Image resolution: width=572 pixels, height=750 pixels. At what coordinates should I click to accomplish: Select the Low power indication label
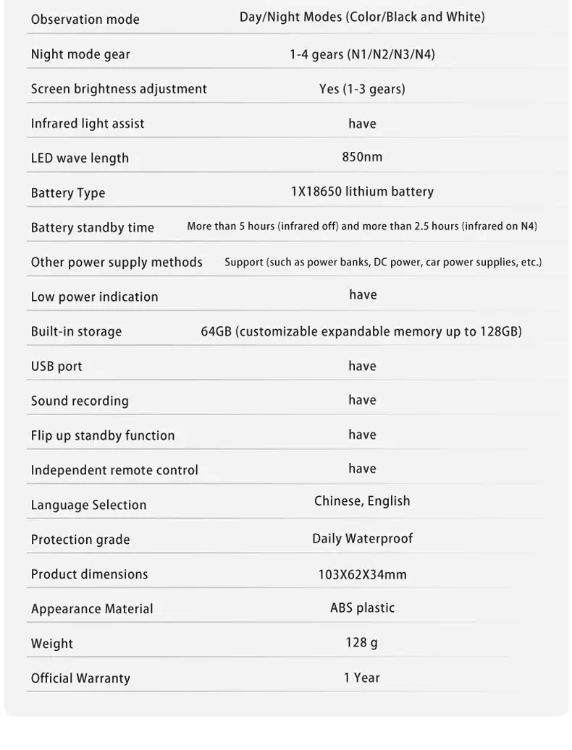[94, 297]
